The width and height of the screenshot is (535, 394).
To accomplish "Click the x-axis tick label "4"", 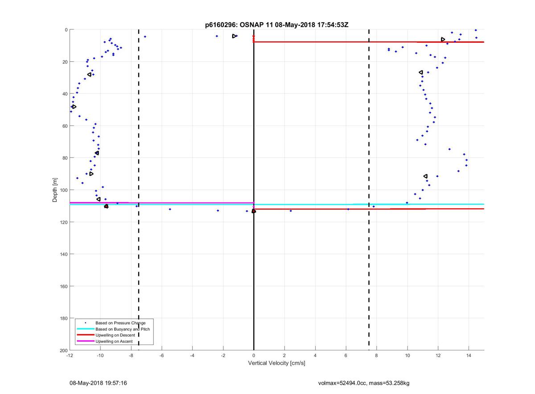I will 315,355.
